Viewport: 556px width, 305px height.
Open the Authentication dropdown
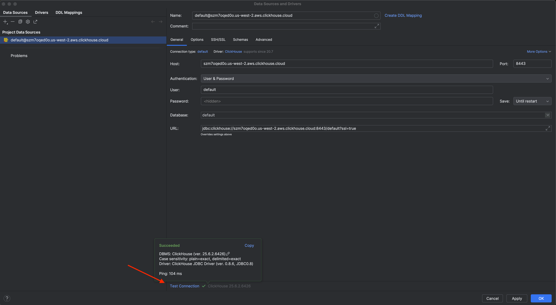(x=548, y=78)
